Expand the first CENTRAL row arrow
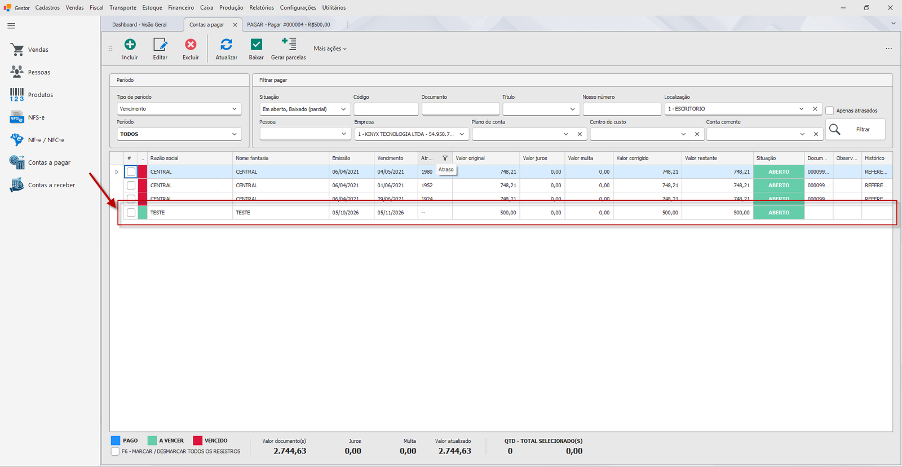This screenshot has width=902, height=467. coord(117,172)
